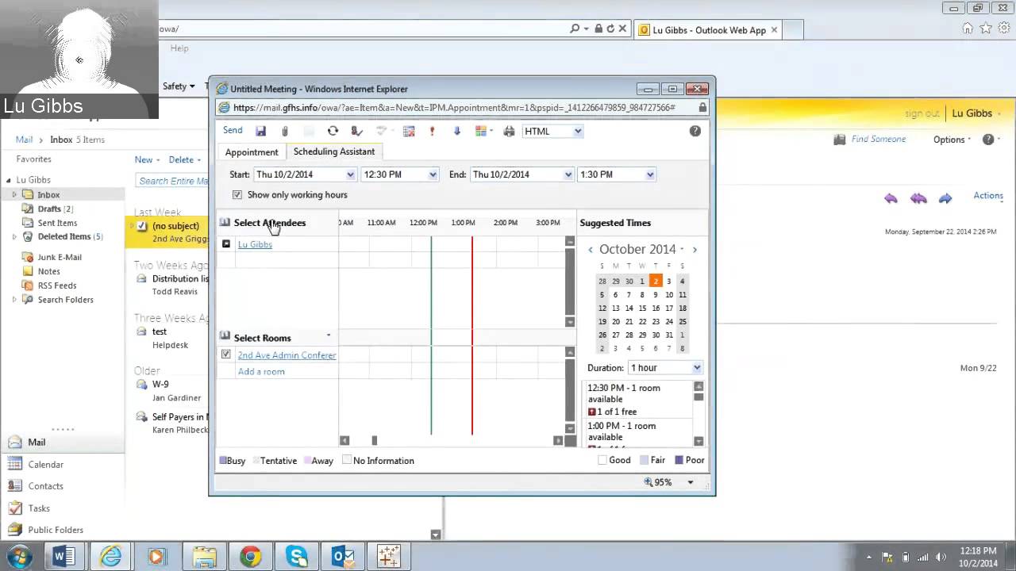Select October 15 in the mini calendar
Image resolution: width=1016 pixels, height=571 pixels.
click(x=642, y=308)
